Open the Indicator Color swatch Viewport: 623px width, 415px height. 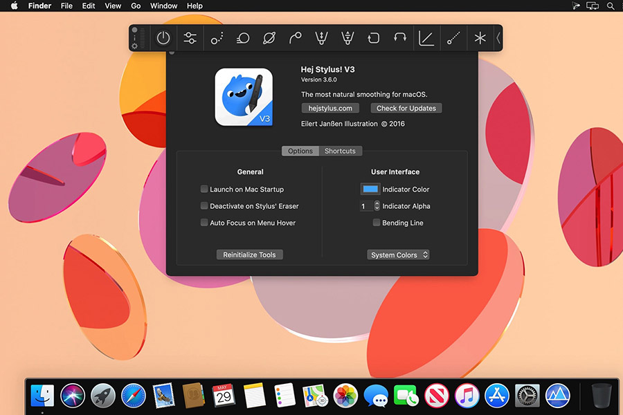coord(370,189)
